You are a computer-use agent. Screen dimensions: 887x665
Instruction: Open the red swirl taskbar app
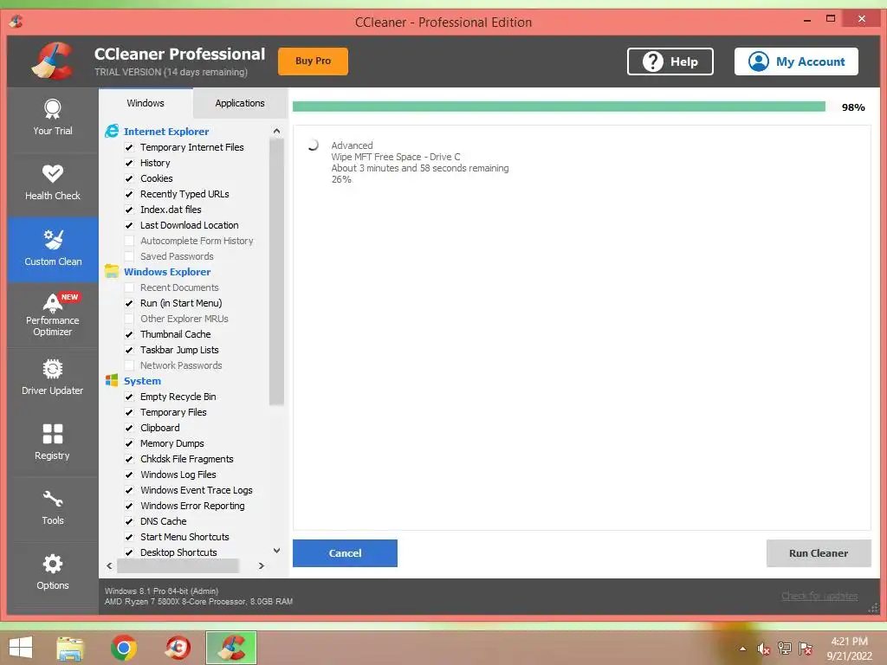tap(178, 648)
